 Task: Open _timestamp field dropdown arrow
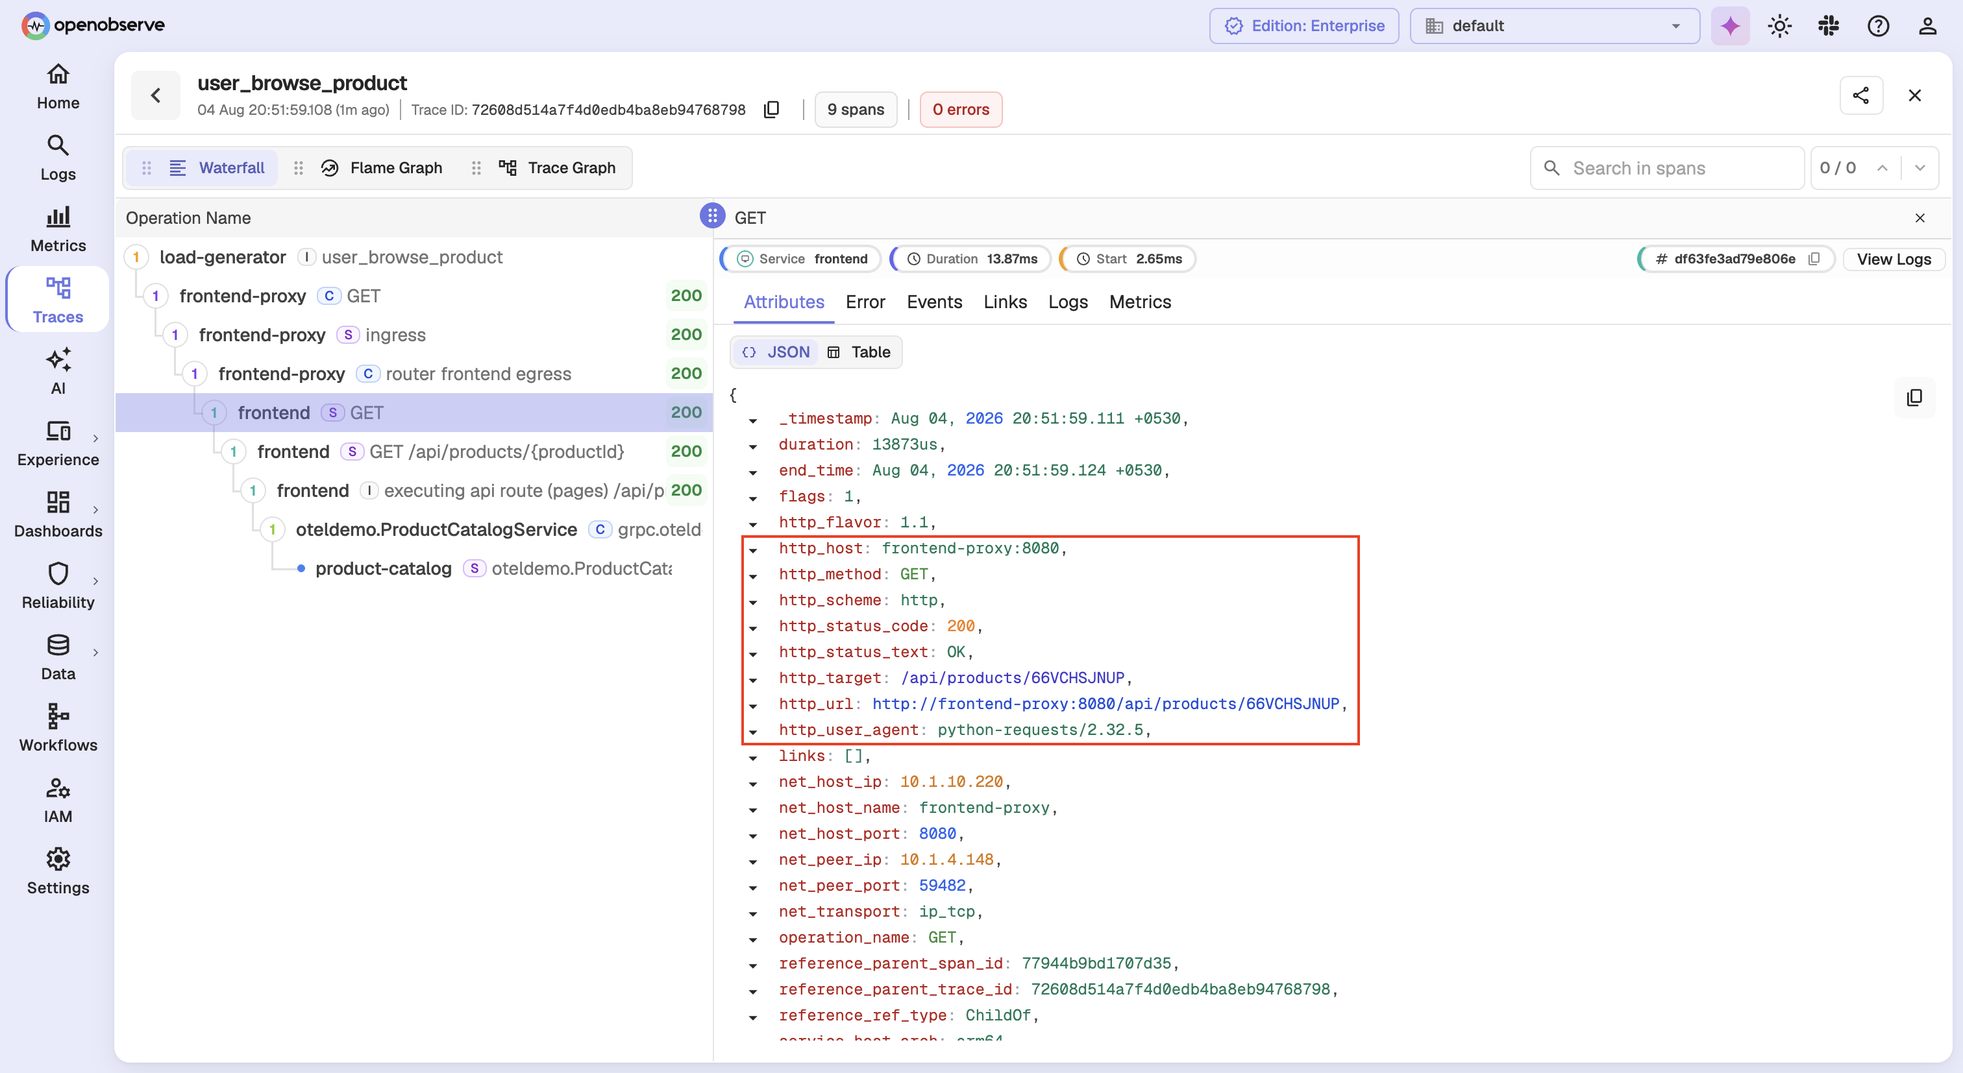(x=753, y=420)
